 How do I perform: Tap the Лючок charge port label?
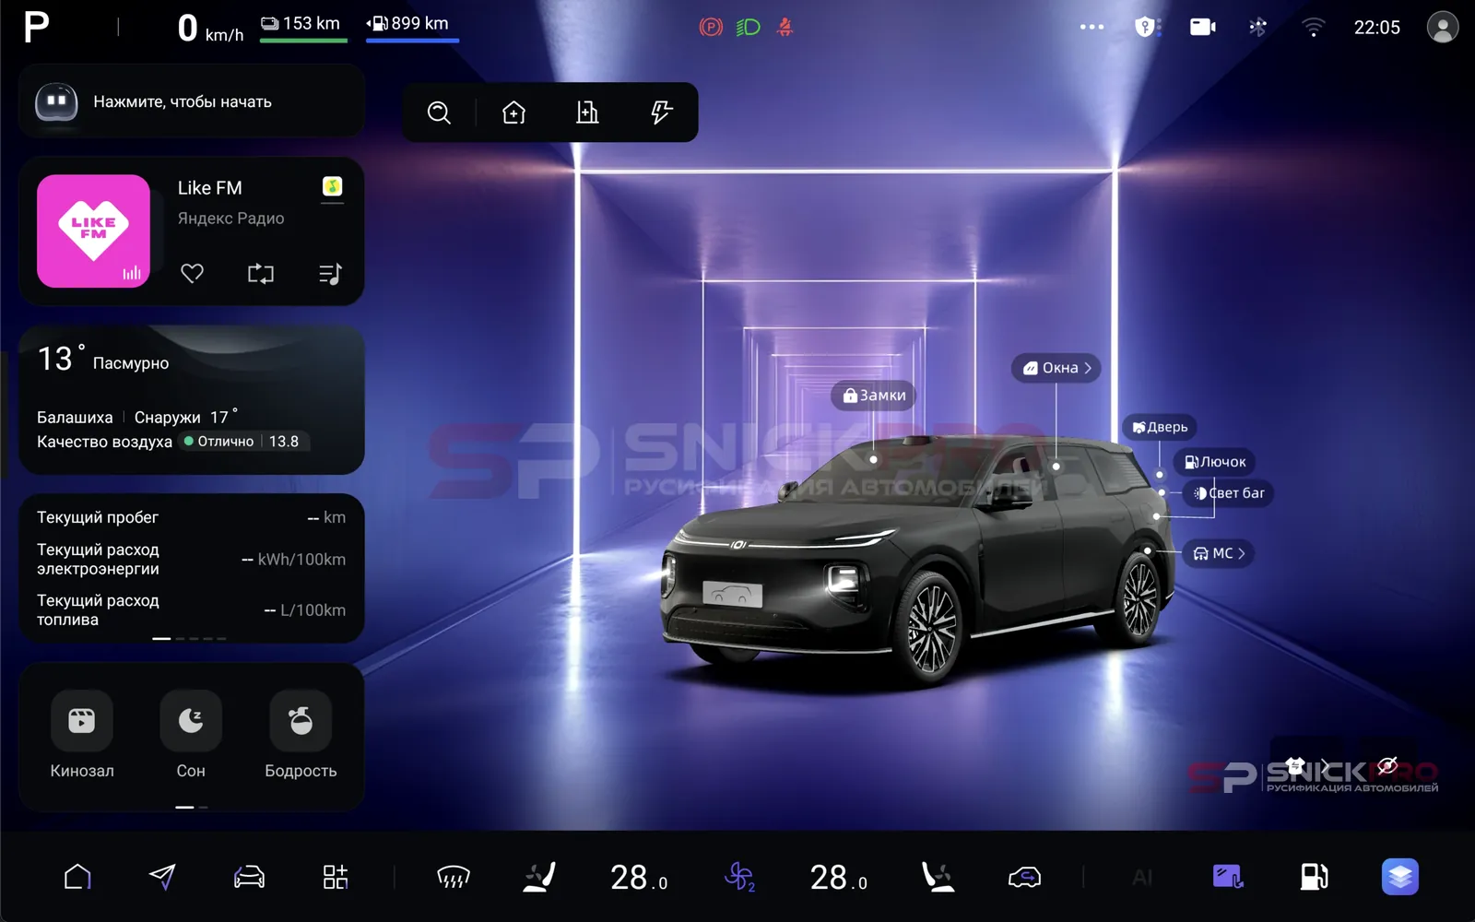(x=1215, y=462)
